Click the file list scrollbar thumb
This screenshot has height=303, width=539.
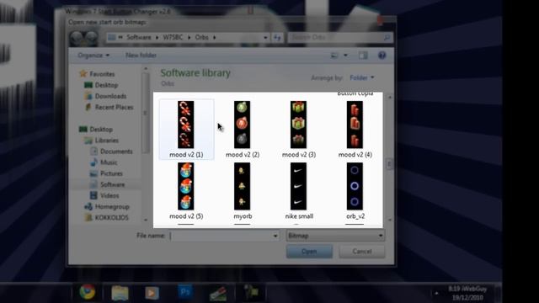click(389, 164)
